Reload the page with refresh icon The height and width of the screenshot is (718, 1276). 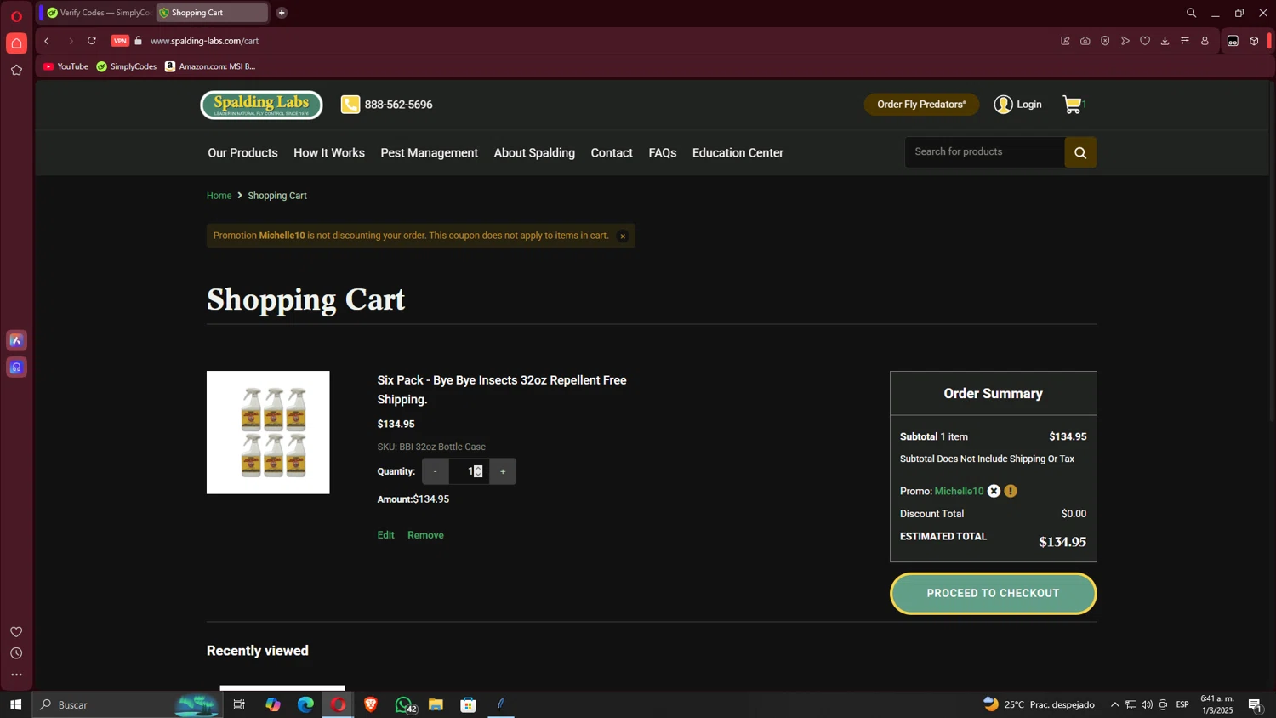click(92, 41)
